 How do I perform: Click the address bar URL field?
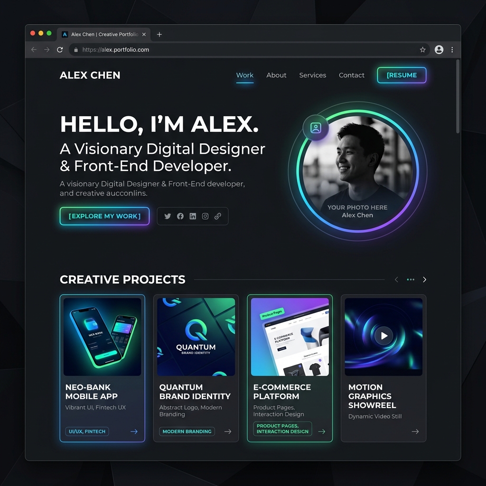pos(250,49)
